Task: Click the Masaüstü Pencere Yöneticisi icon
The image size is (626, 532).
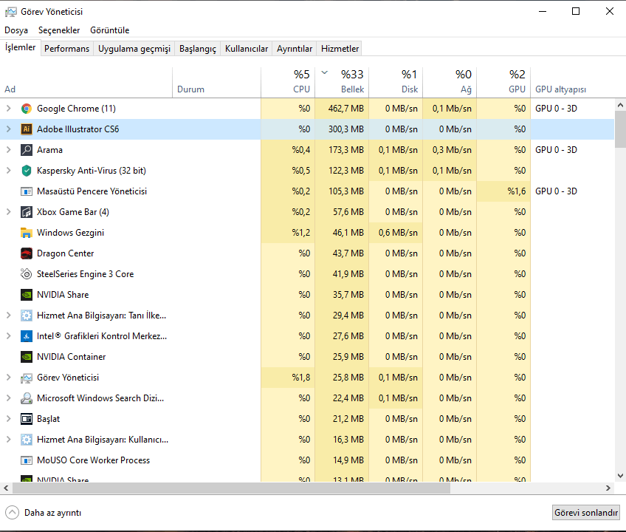Action: [27, 191]
